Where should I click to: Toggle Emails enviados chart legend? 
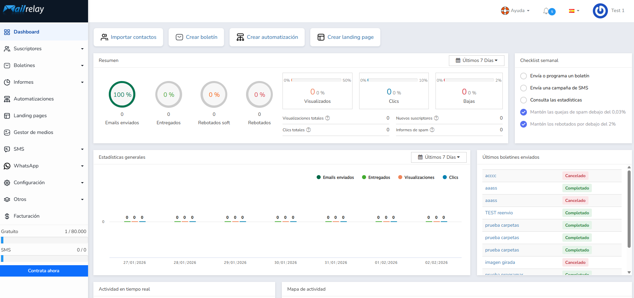[x=335, y=177]
